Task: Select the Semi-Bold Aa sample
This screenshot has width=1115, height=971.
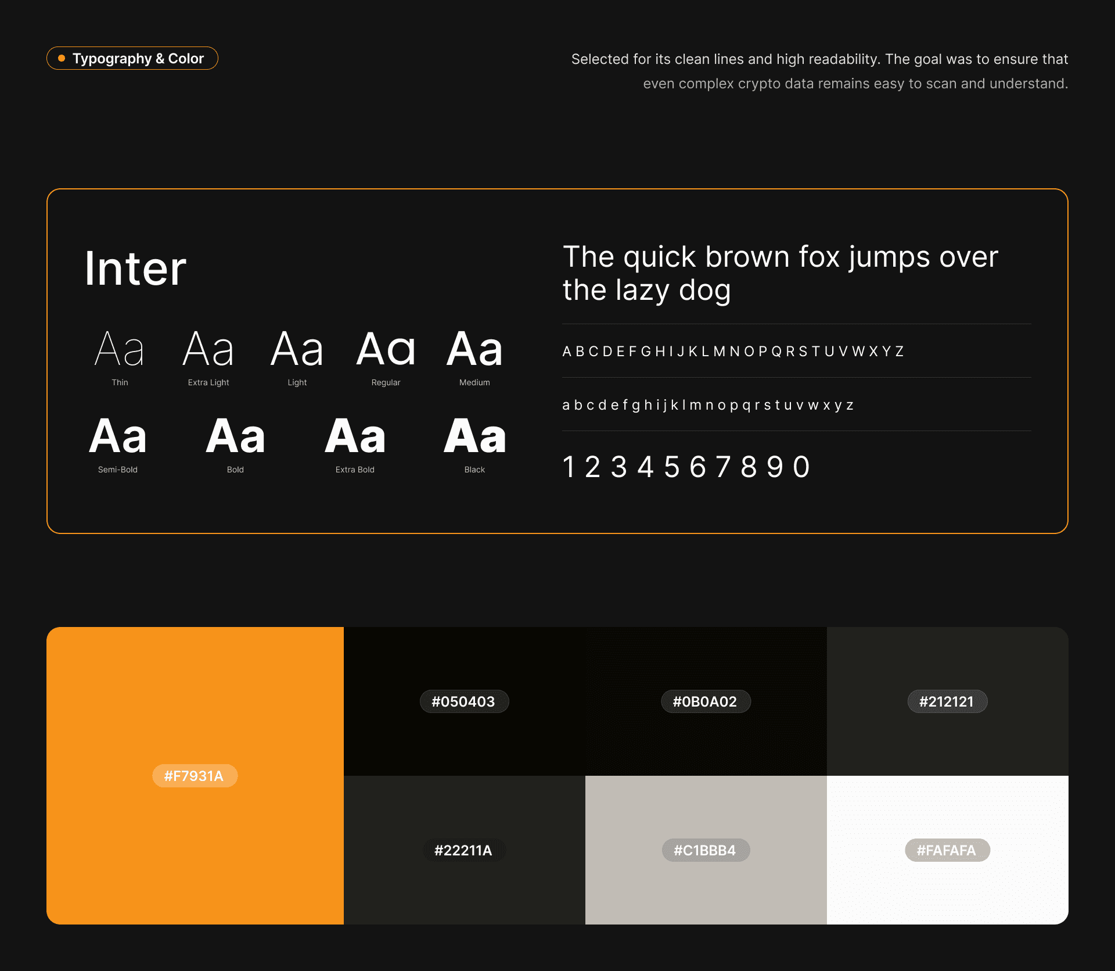Action: pyautogui.click(x=118, y=436)
